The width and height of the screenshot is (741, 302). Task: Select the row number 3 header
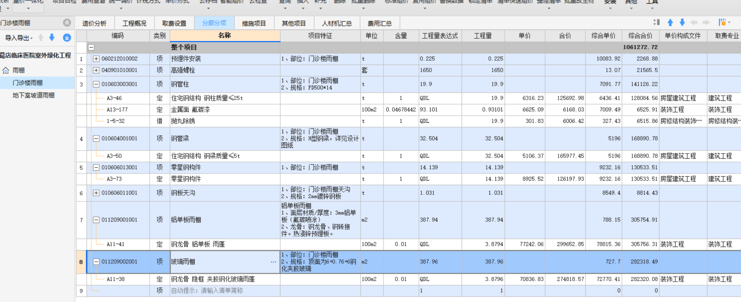(81, 85)
